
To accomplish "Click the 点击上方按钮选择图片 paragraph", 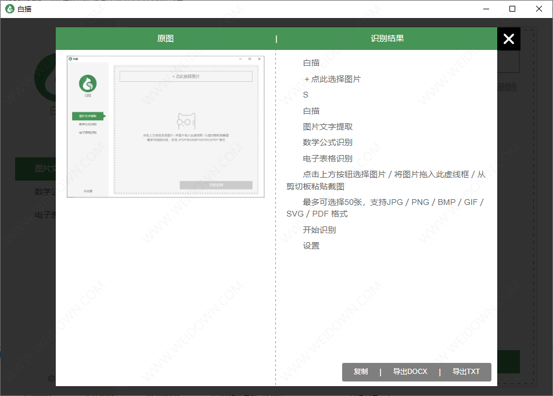I will [386, 180].
